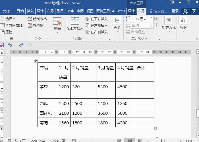Click the 合计 header cell

(144, 72)
